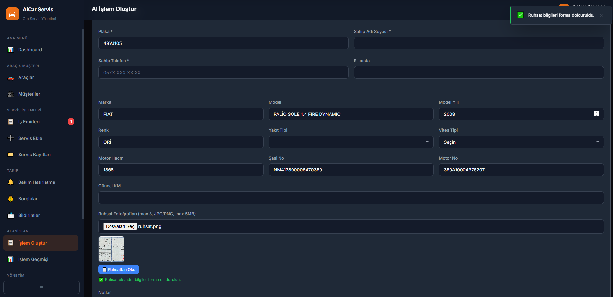Click the money bag icon for Borçlar
Screen dimensions: 613x297
11,199
